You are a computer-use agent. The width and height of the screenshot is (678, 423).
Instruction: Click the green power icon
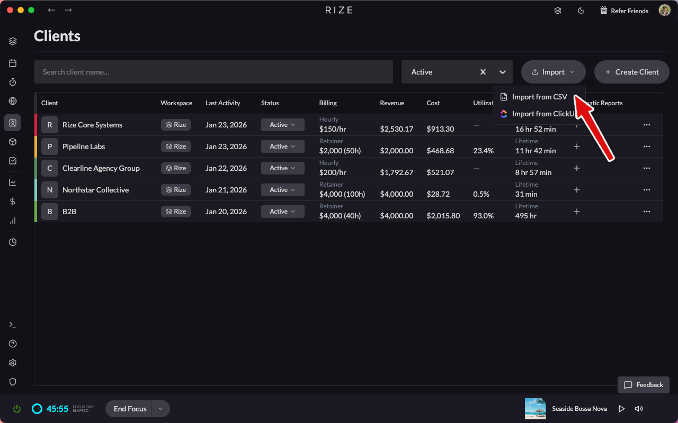17,409
